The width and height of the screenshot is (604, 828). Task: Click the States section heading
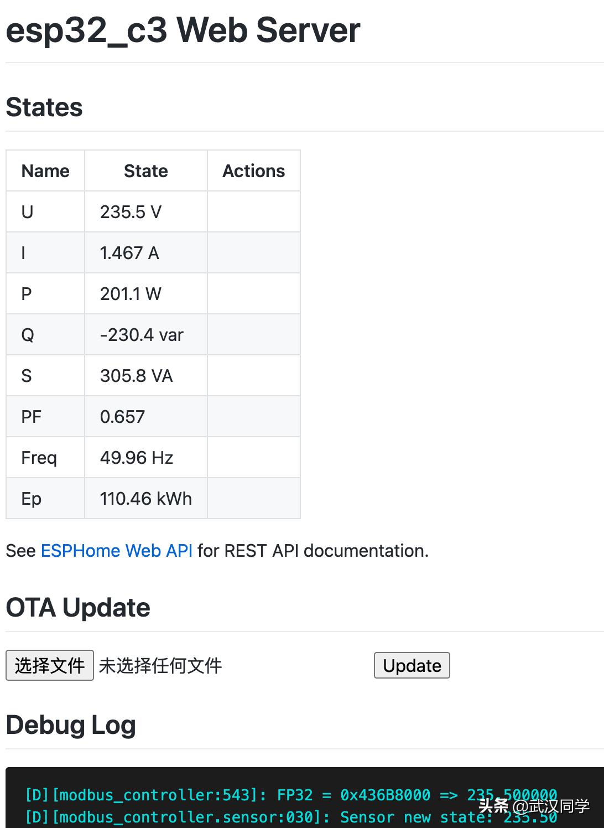point(44,107)
